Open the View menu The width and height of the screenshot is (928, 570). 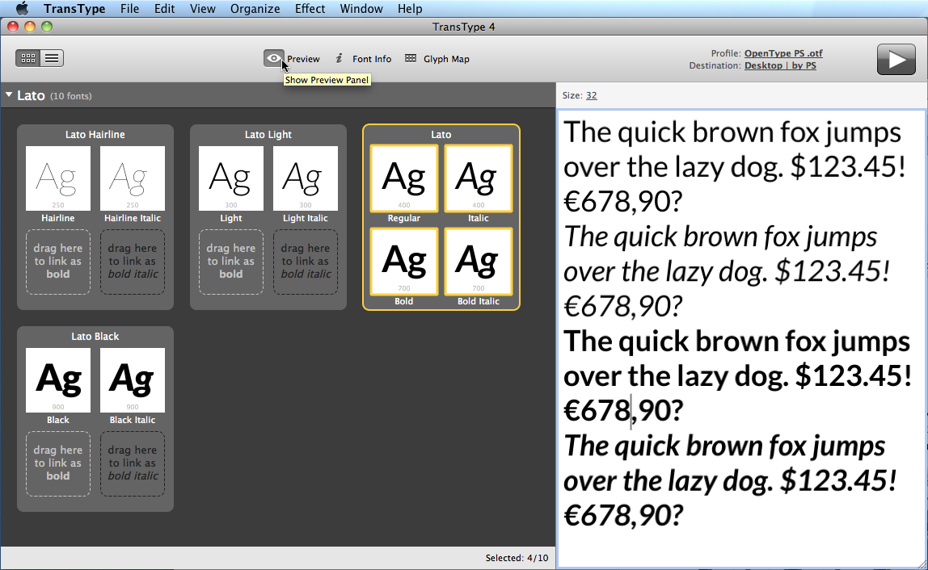[202, 9]
